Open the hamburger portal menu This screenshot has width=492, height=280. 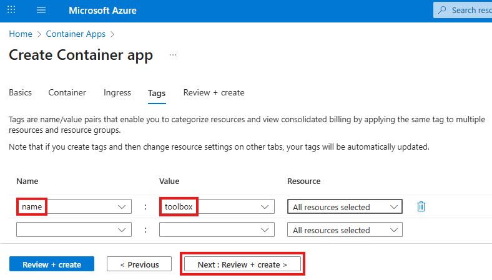pyautogui.click(x=41, y=11)
